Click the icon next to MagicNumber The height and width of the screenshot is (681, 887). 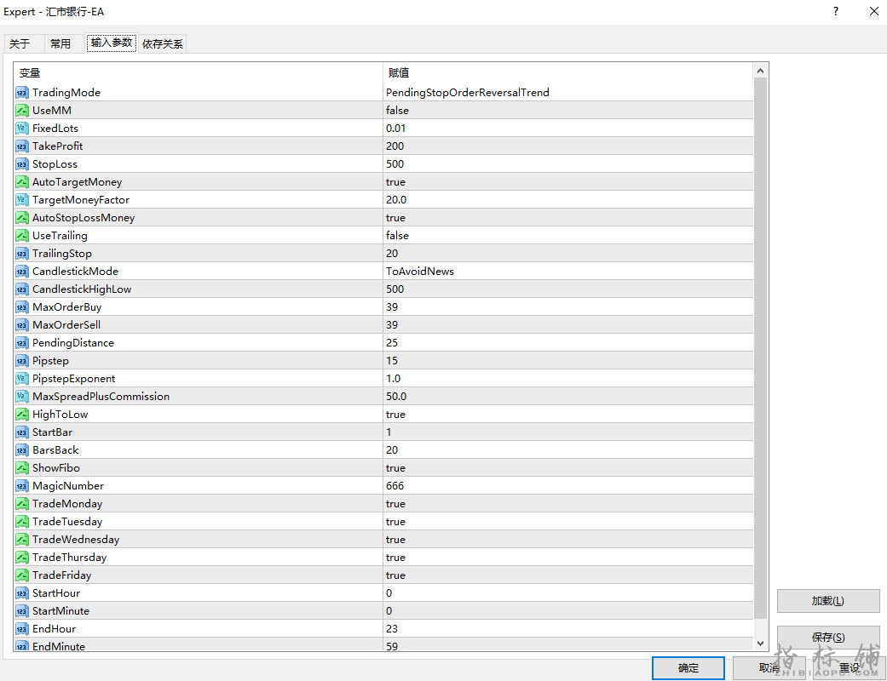click(x=22, y=486)
